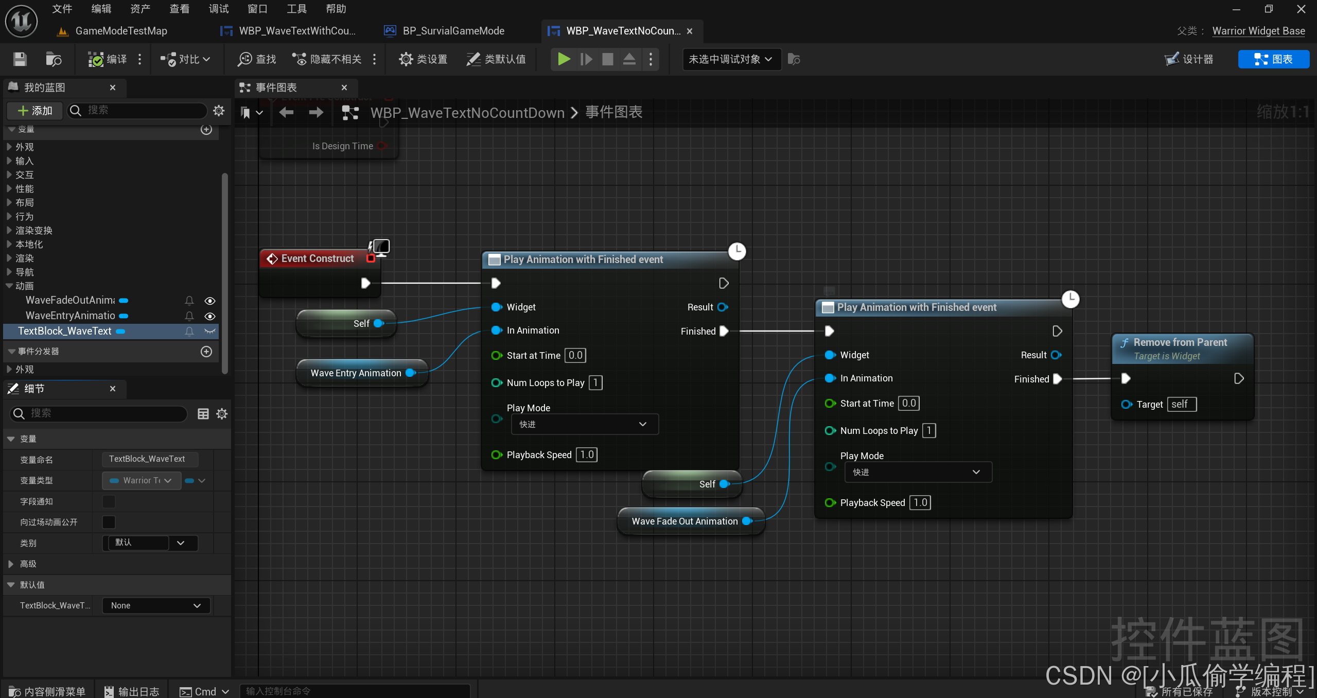1317x698 pixels.
Task: Toggle visibility eye of WaveEntryAnimation variable
Action: (x=210, y=316)
